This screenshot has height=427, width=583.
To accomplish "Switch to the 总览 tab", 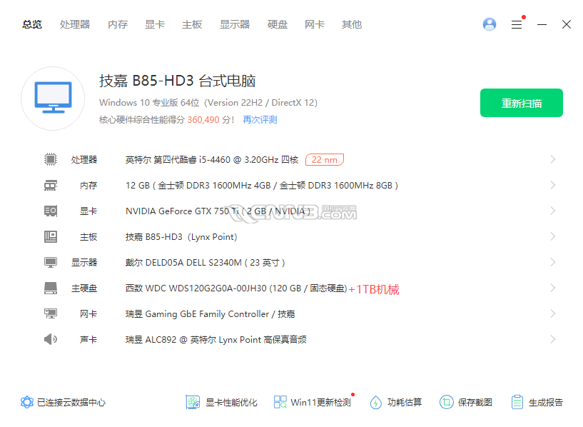I will pos(32,24).
